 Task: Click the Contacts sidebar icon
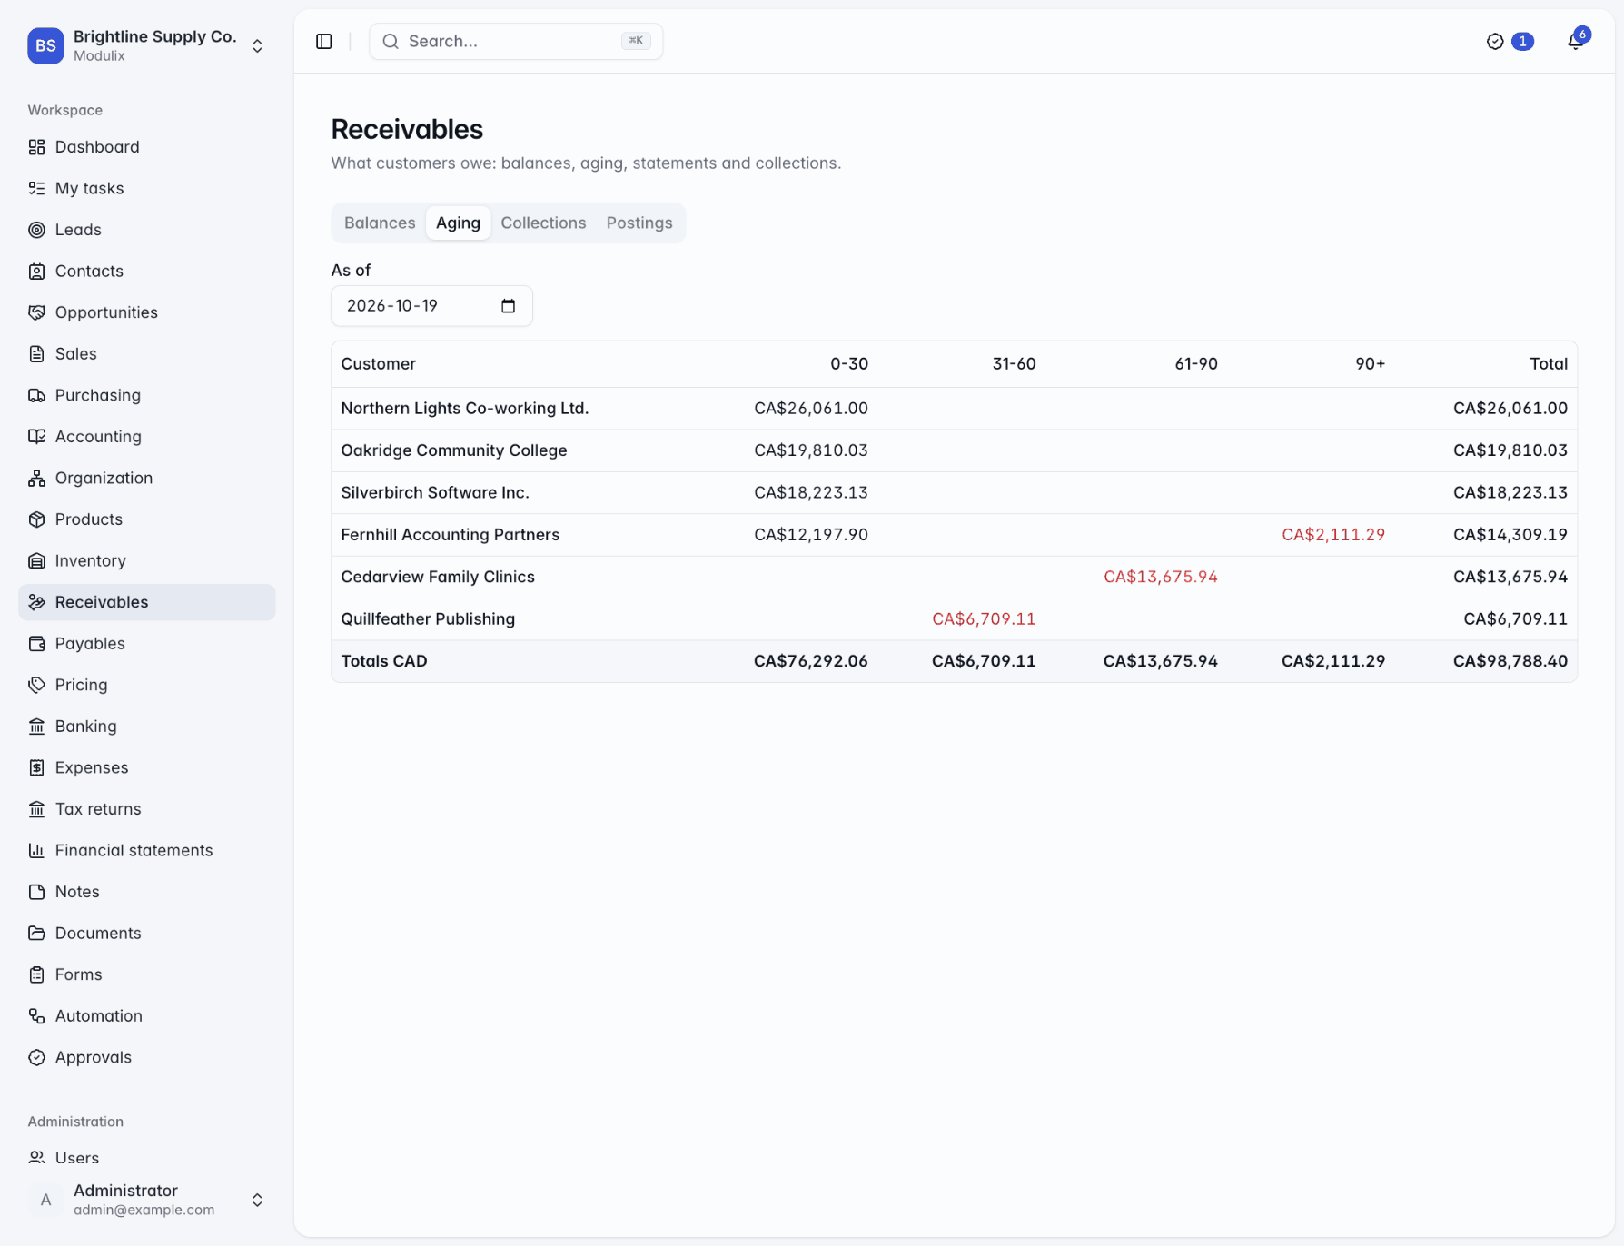tap(36, 271)
